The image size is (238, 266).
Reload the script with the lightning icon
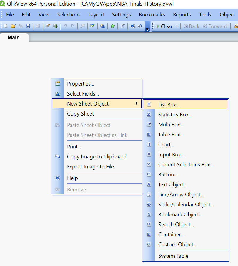tap(20, 26)
